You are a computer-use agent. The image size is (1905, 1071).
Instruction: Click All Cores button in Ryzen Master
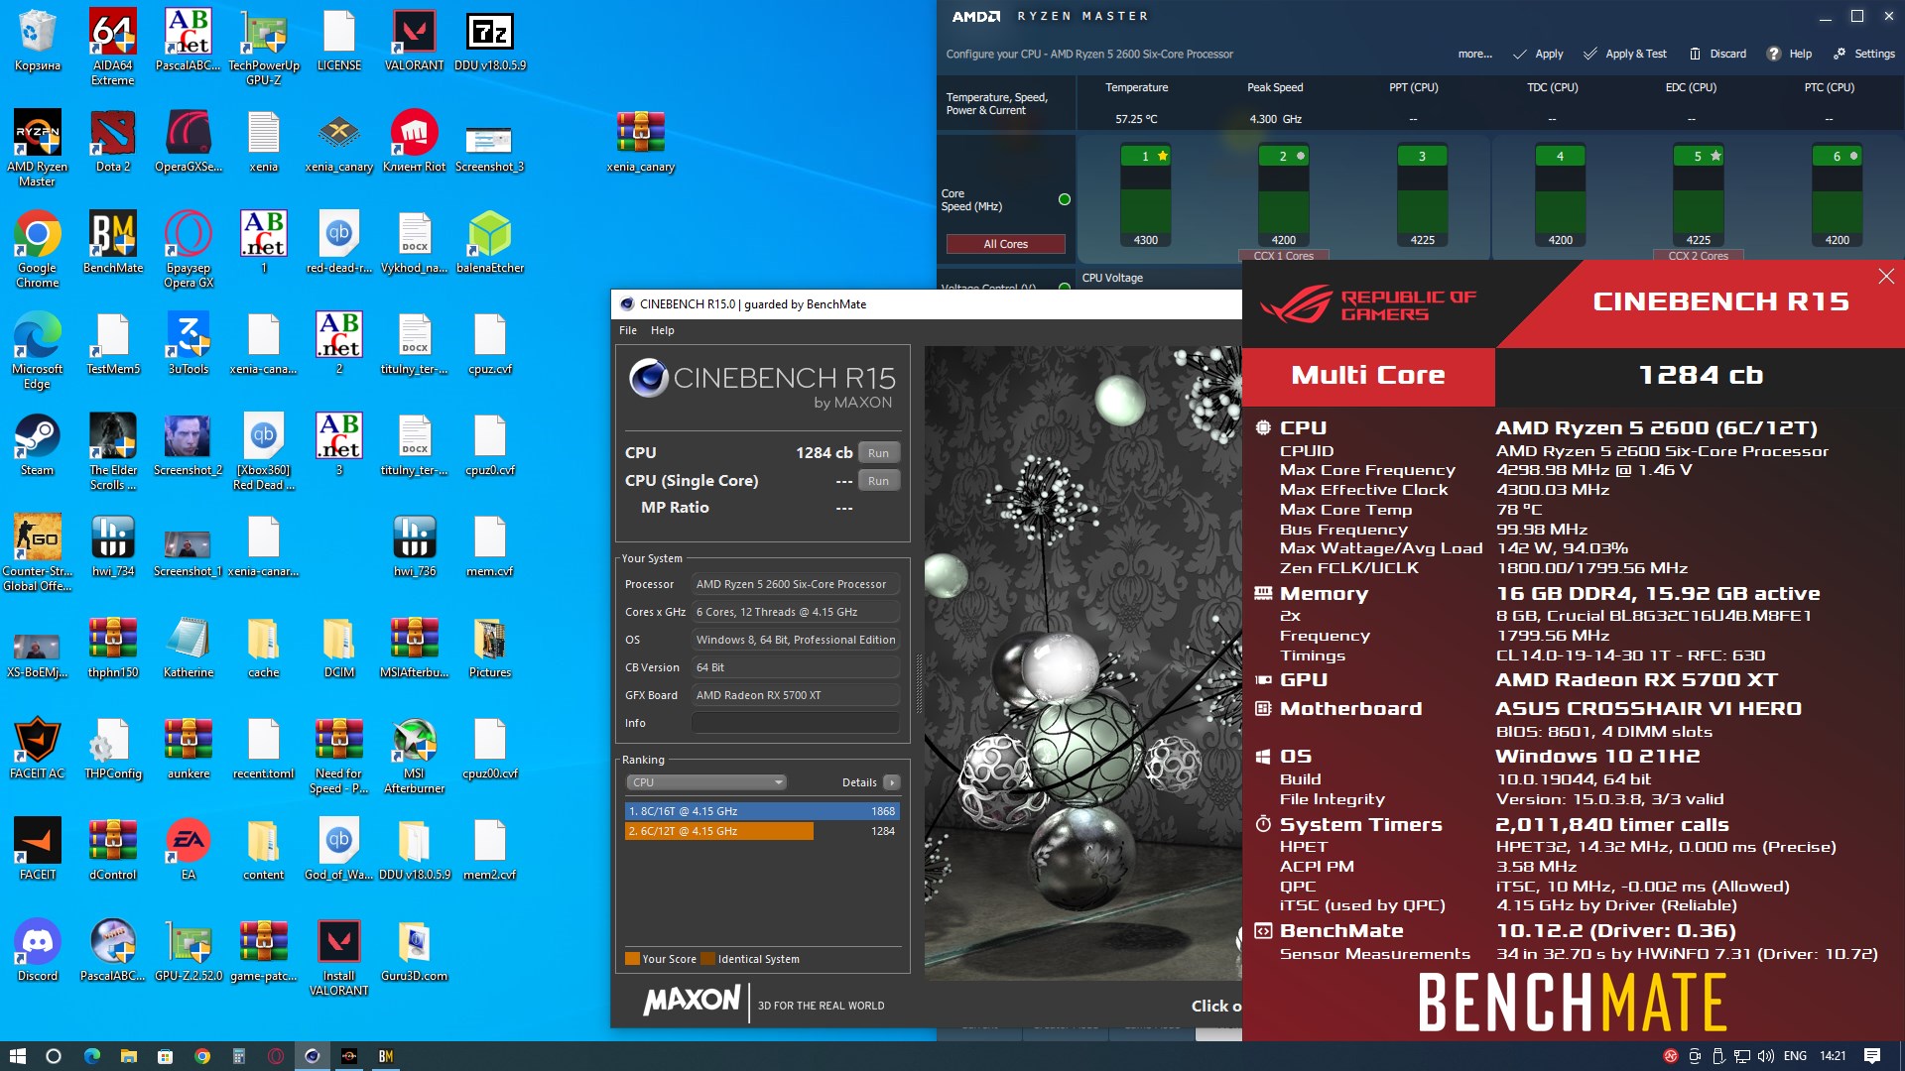1005,244
